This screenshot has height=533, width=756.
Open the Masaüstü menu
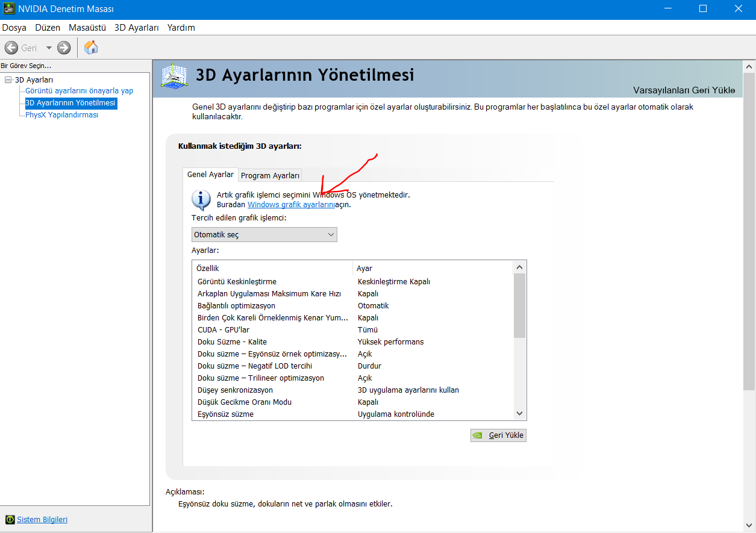coord(87,28)
